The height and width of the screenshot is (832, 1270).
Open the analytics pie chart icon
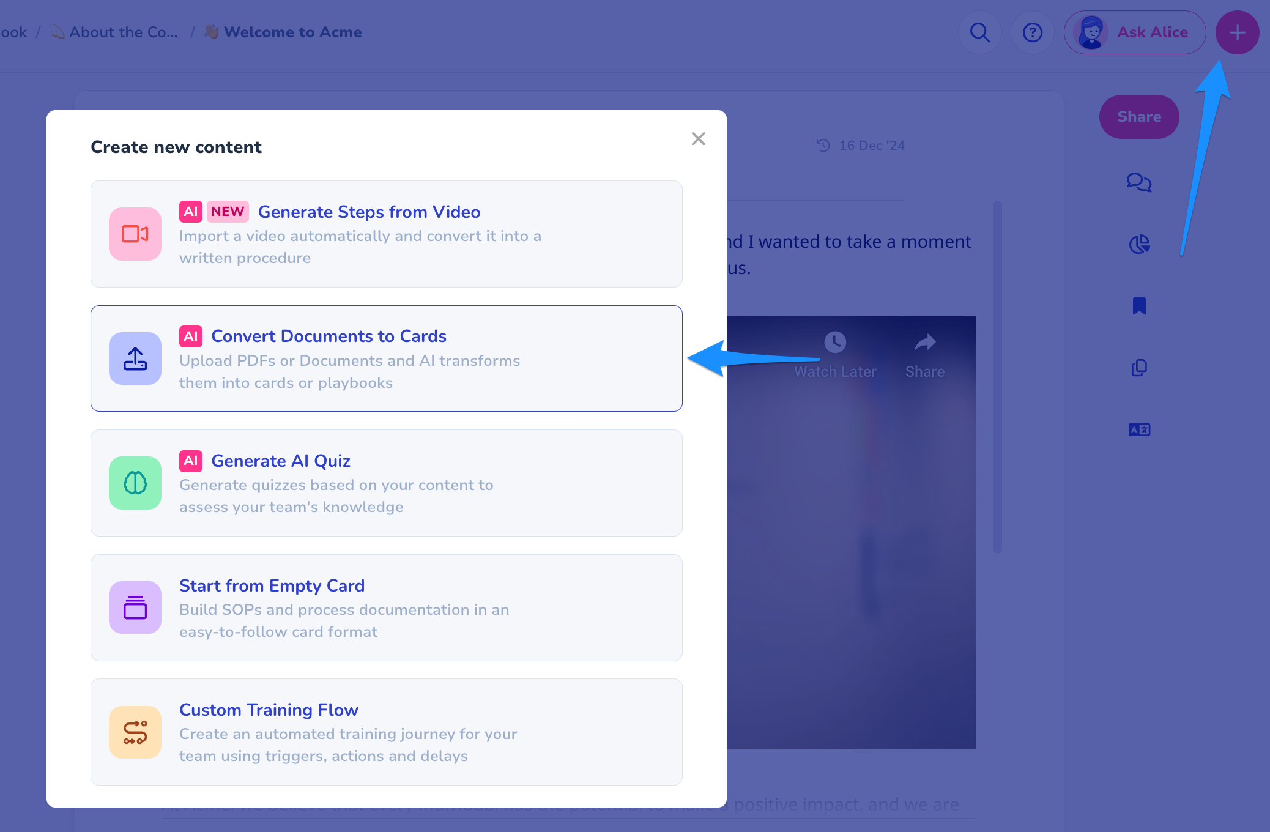point(1139,244)
